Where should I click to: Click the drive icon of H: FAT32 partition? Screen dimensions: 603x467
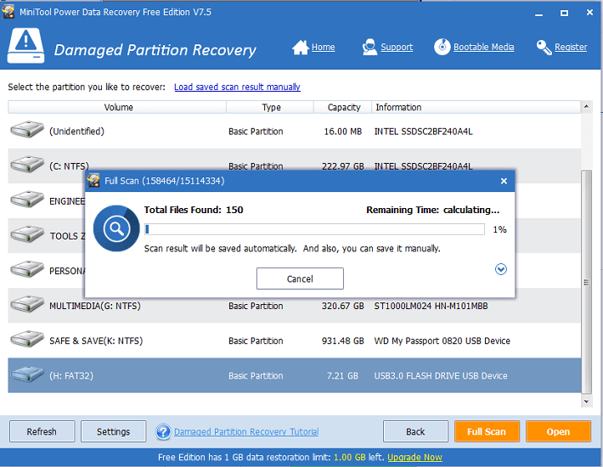click(x=27, y=374)
